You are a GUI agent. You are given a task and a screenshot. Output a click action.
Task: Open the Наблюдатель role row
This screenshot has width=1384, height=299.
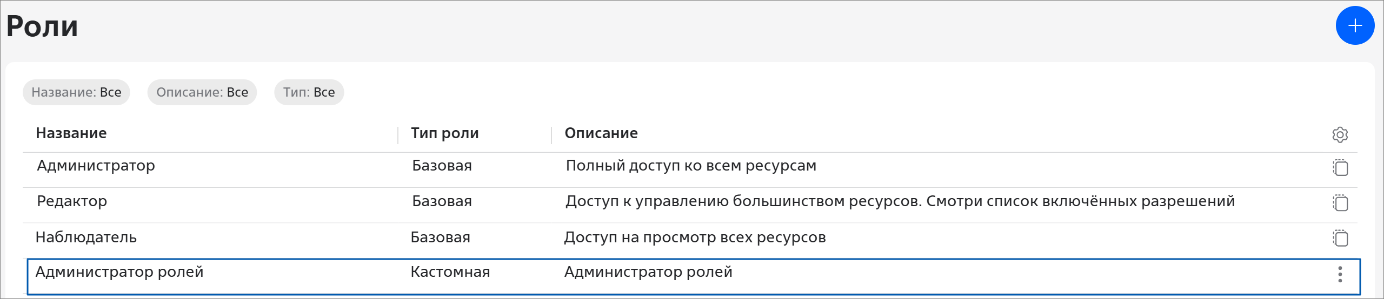[x=86, y=237]
